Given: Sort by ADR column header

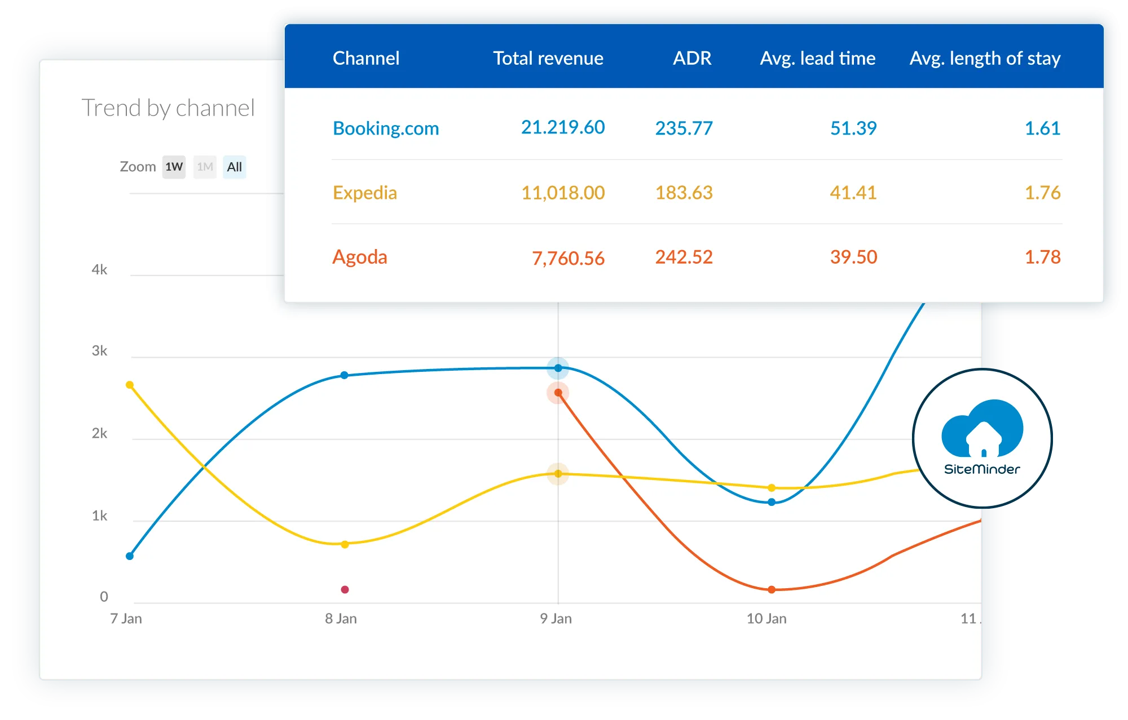Looking at the screenshot, I should [692, 58].
